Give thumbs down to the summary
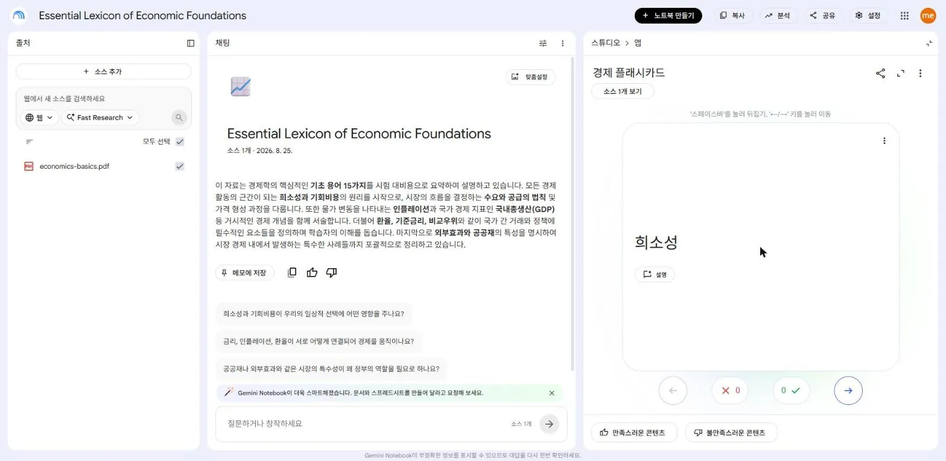Viewport: 946px width, 461px height. click(x=331, y=272)
